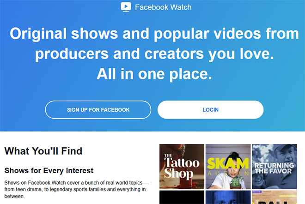Image resolution: width=305 pixels, height=204 pixels.
Task: Click the 'Tattoo Shop' title lettering
Action: coord(182,168)
